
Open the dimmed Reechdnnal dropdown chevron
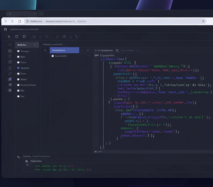[x=138, y=50]
